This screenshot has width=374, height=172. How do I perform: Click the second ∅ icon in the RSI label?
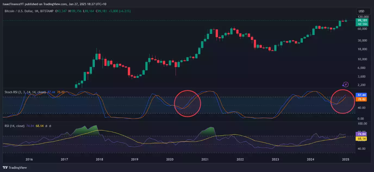pos(50,126)
